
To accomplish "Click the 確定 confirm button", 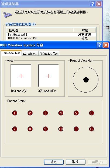I will (x=54, y=162).
